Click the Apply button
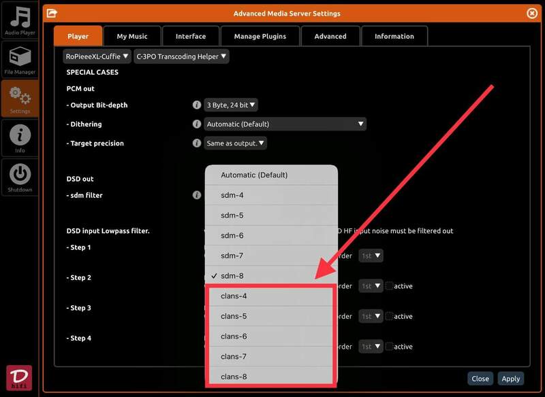Screen dimensions: 545x397 pos(510,379)
